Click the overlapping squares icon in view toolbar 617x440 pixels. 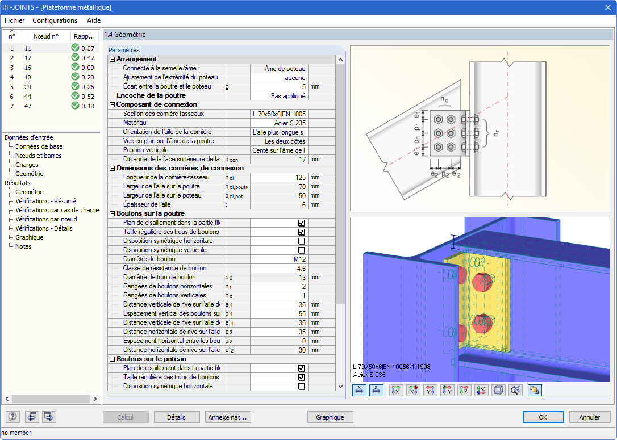(535, 391)
